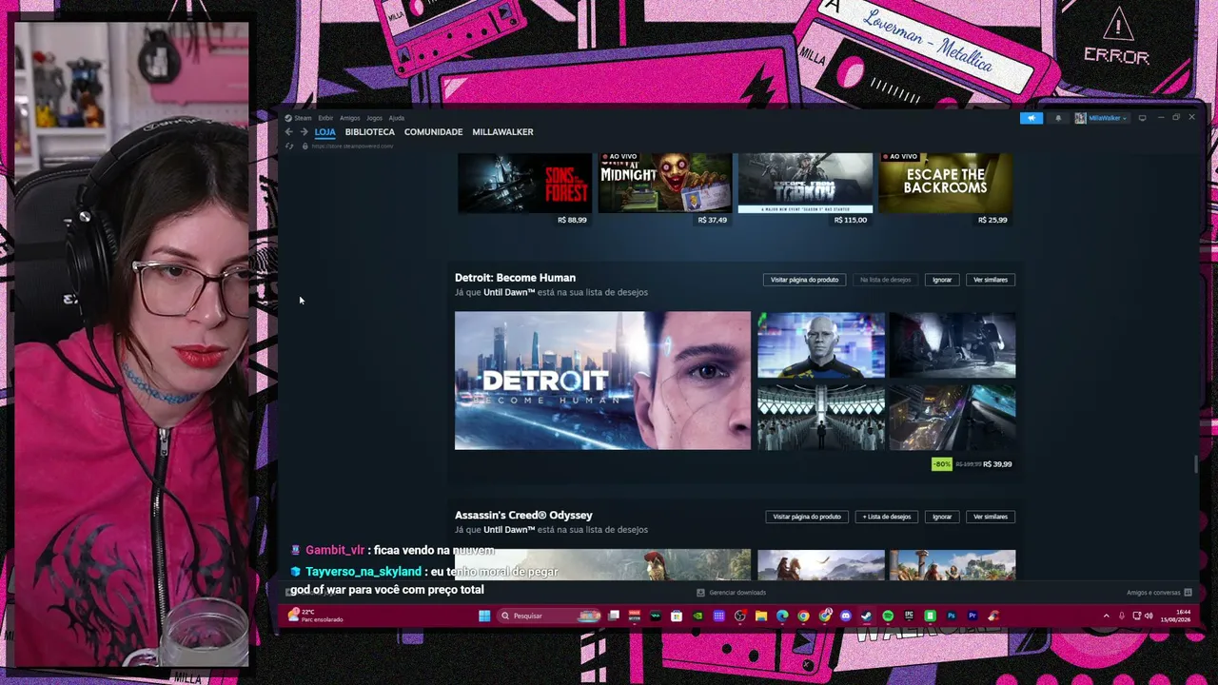Open the Sons of the Forest thumbnail
Image resolution: width=1218 pixels, height=685 pixels.
[524, 183]
